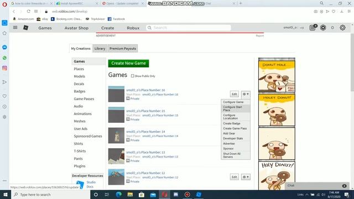Open Messenger in Opera sidebar
This screenshot has width=354, height=199.
(x=4, y=47)
